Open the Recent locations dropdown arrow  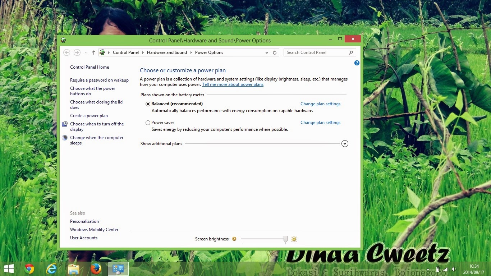86,52
